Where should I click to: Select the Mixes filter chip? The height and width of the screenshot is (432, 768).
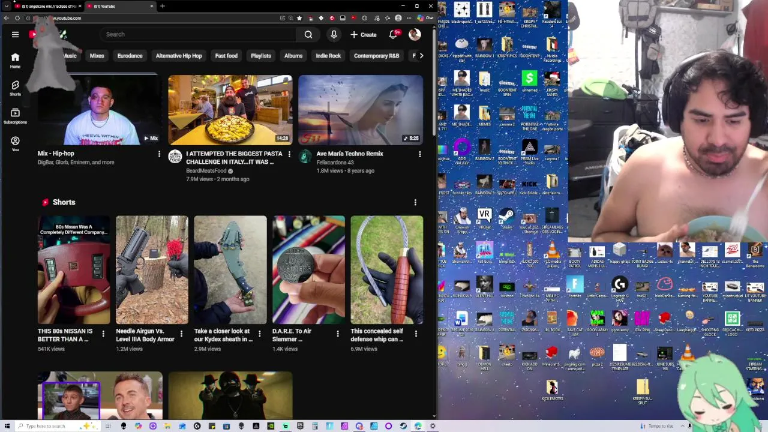(97, 56)
